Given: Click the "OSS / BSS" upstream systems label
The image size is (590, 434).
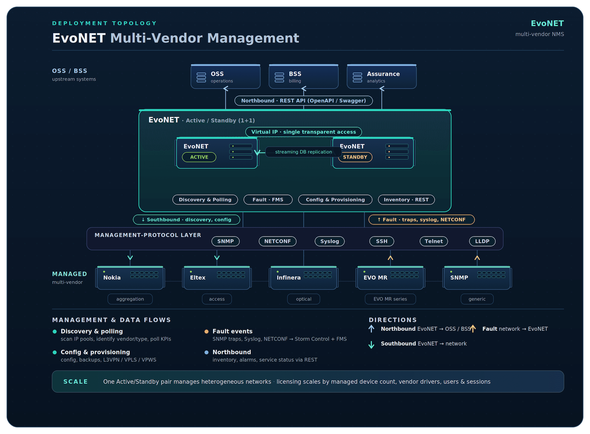Looking at the screenshot, I should [70, 71].
